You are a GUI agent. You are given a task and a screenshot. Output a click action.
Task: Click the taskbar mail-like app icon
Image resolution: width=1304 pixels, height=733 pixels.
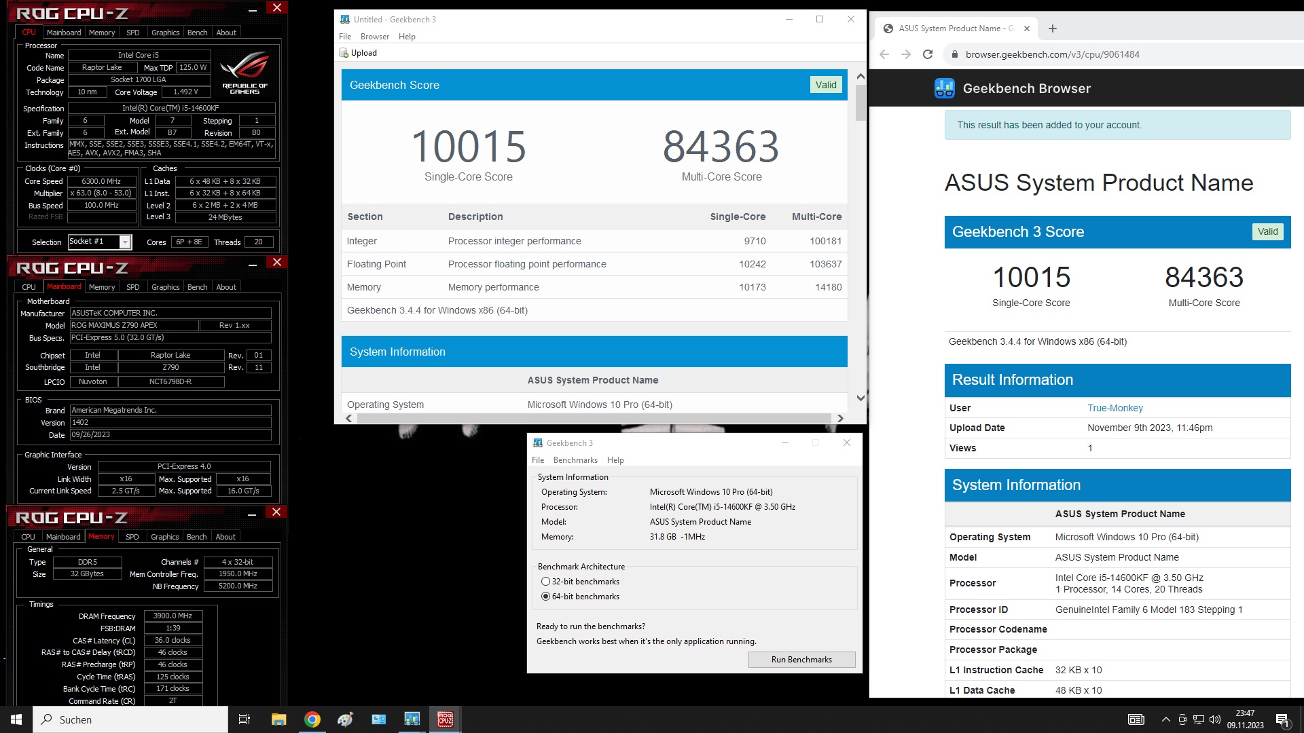(379, 719)
